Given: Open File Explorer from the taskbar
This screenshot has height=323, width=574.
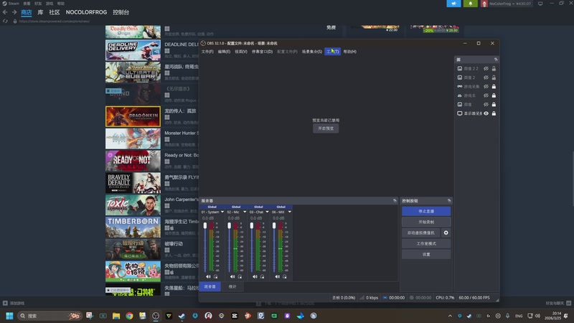Looking at the screenshot, I should tap(116, 316).
